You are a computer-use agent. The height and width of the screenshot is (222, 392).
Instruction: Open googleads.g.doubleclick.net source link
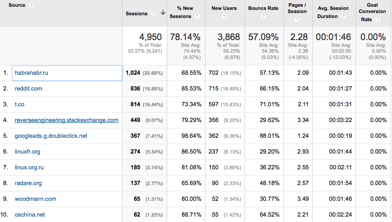(x=51, y=136)
